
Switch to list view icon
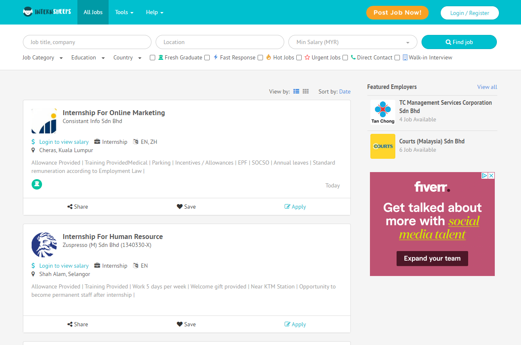point(296,91)
